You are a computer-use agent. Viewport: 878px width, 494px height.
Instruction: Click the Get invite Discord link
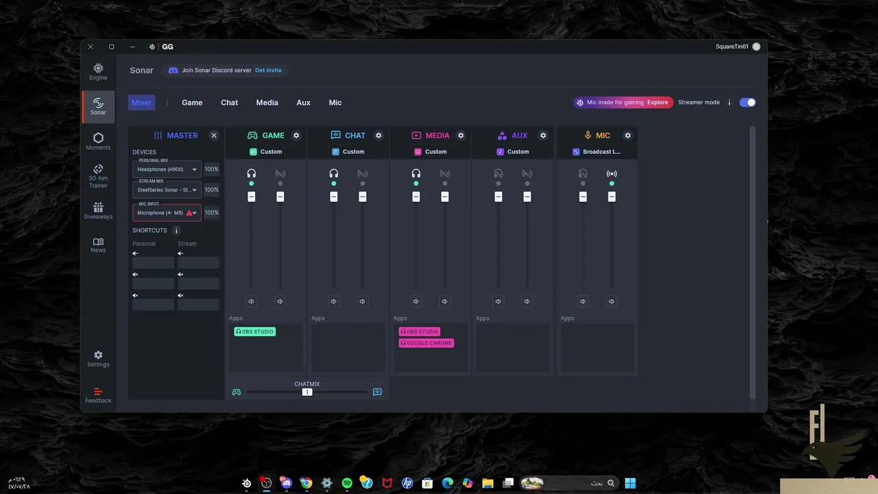coord(268,71)
